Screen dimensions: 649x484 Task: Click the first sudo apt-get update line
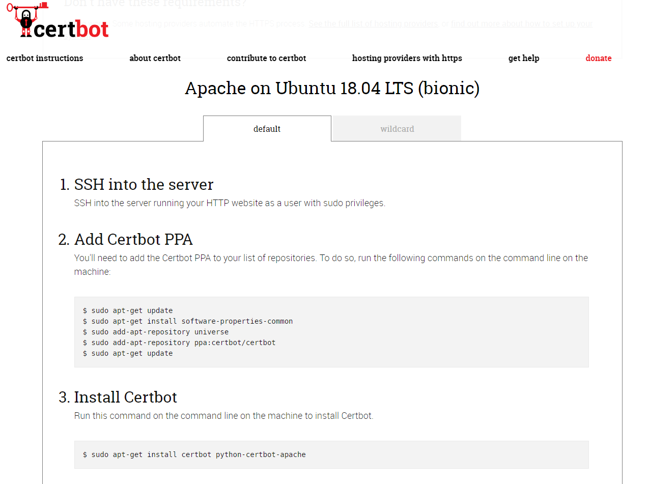(x=128, y=310)
